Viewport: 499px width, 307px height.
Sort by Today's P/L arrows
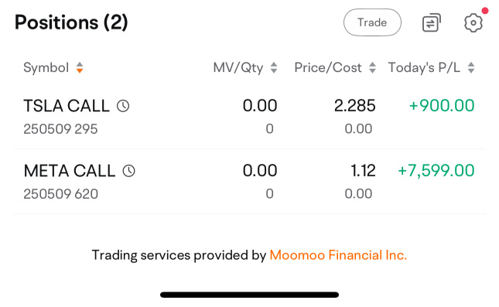pos(471,67)
